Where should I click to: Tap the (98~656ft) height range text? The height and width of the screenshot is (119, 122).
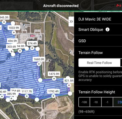click(87, 112)
